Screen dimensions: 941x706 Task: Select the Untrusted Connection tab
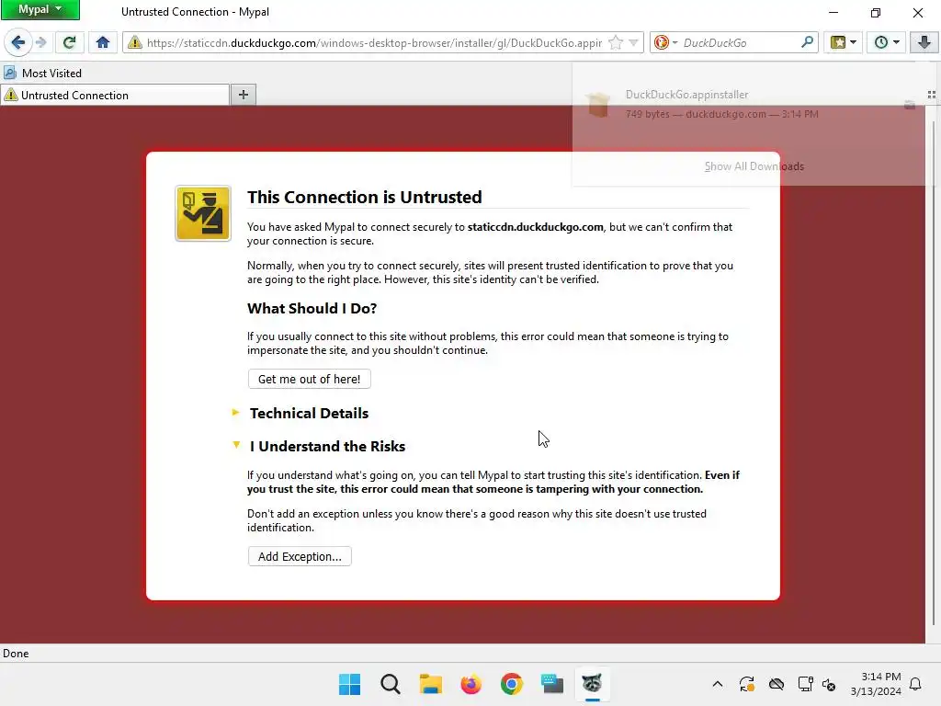tap(115, 95)
